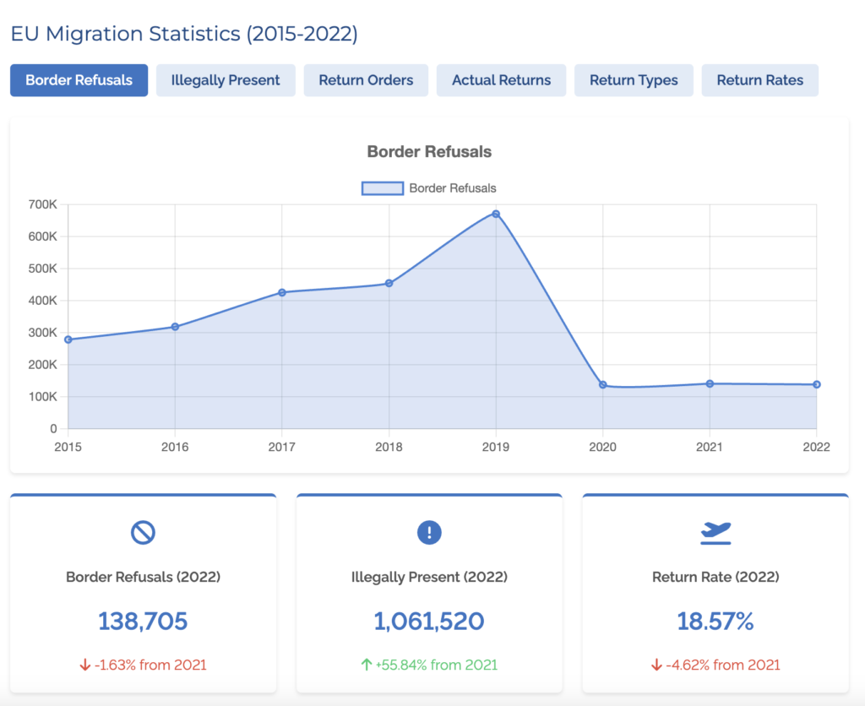Expand the Return Types section
This screenshot has height=706, width=865.
pos(634,80)
